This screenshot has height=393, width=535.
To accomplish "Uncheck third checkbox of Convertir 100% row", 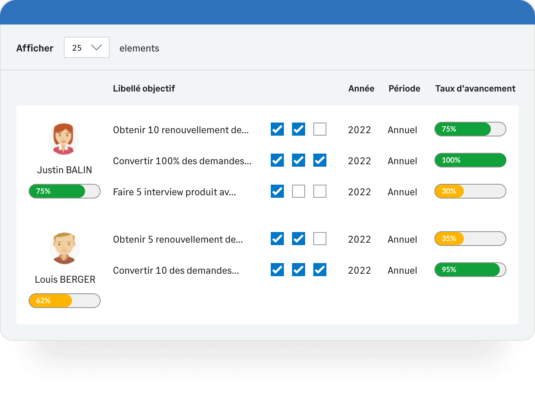I will tap(320, 160).
